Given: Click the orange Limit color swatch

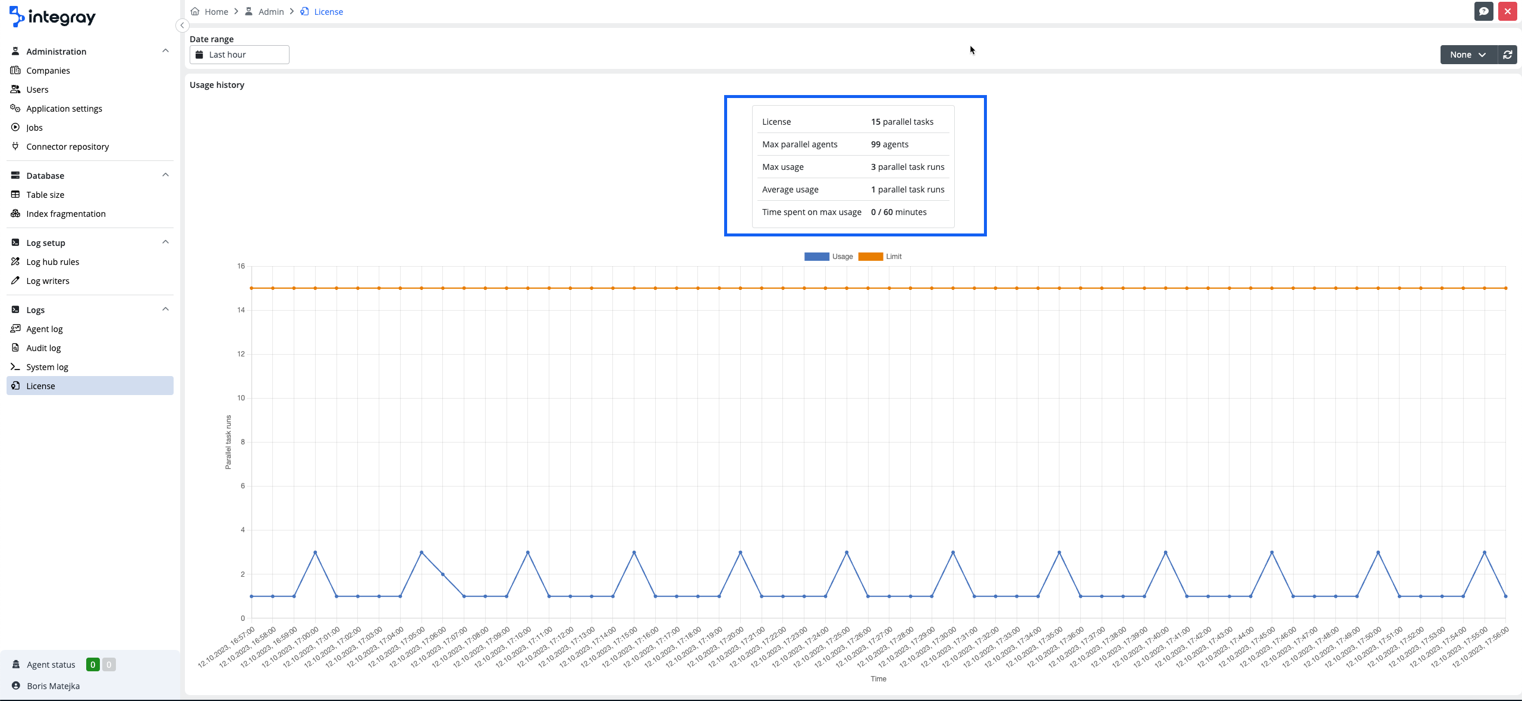Looking at the screenshot, I should click(x=870, y=257).
